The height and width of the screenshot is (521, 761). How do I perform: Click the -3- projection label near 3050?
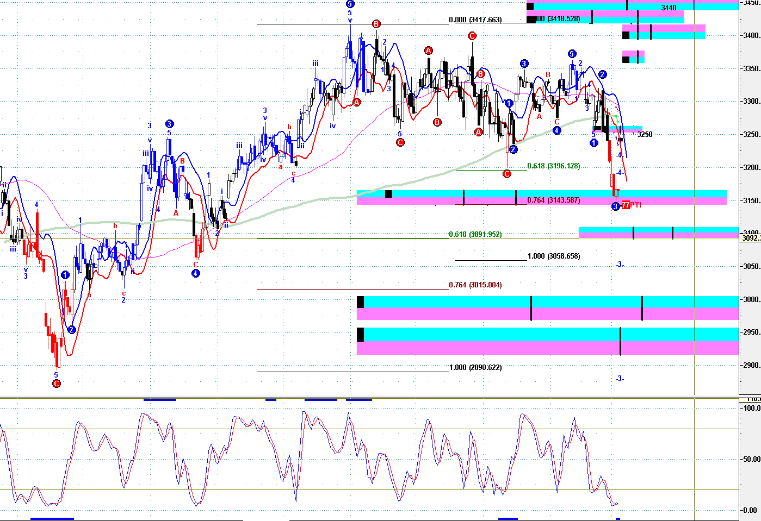(x=620, y=264)
